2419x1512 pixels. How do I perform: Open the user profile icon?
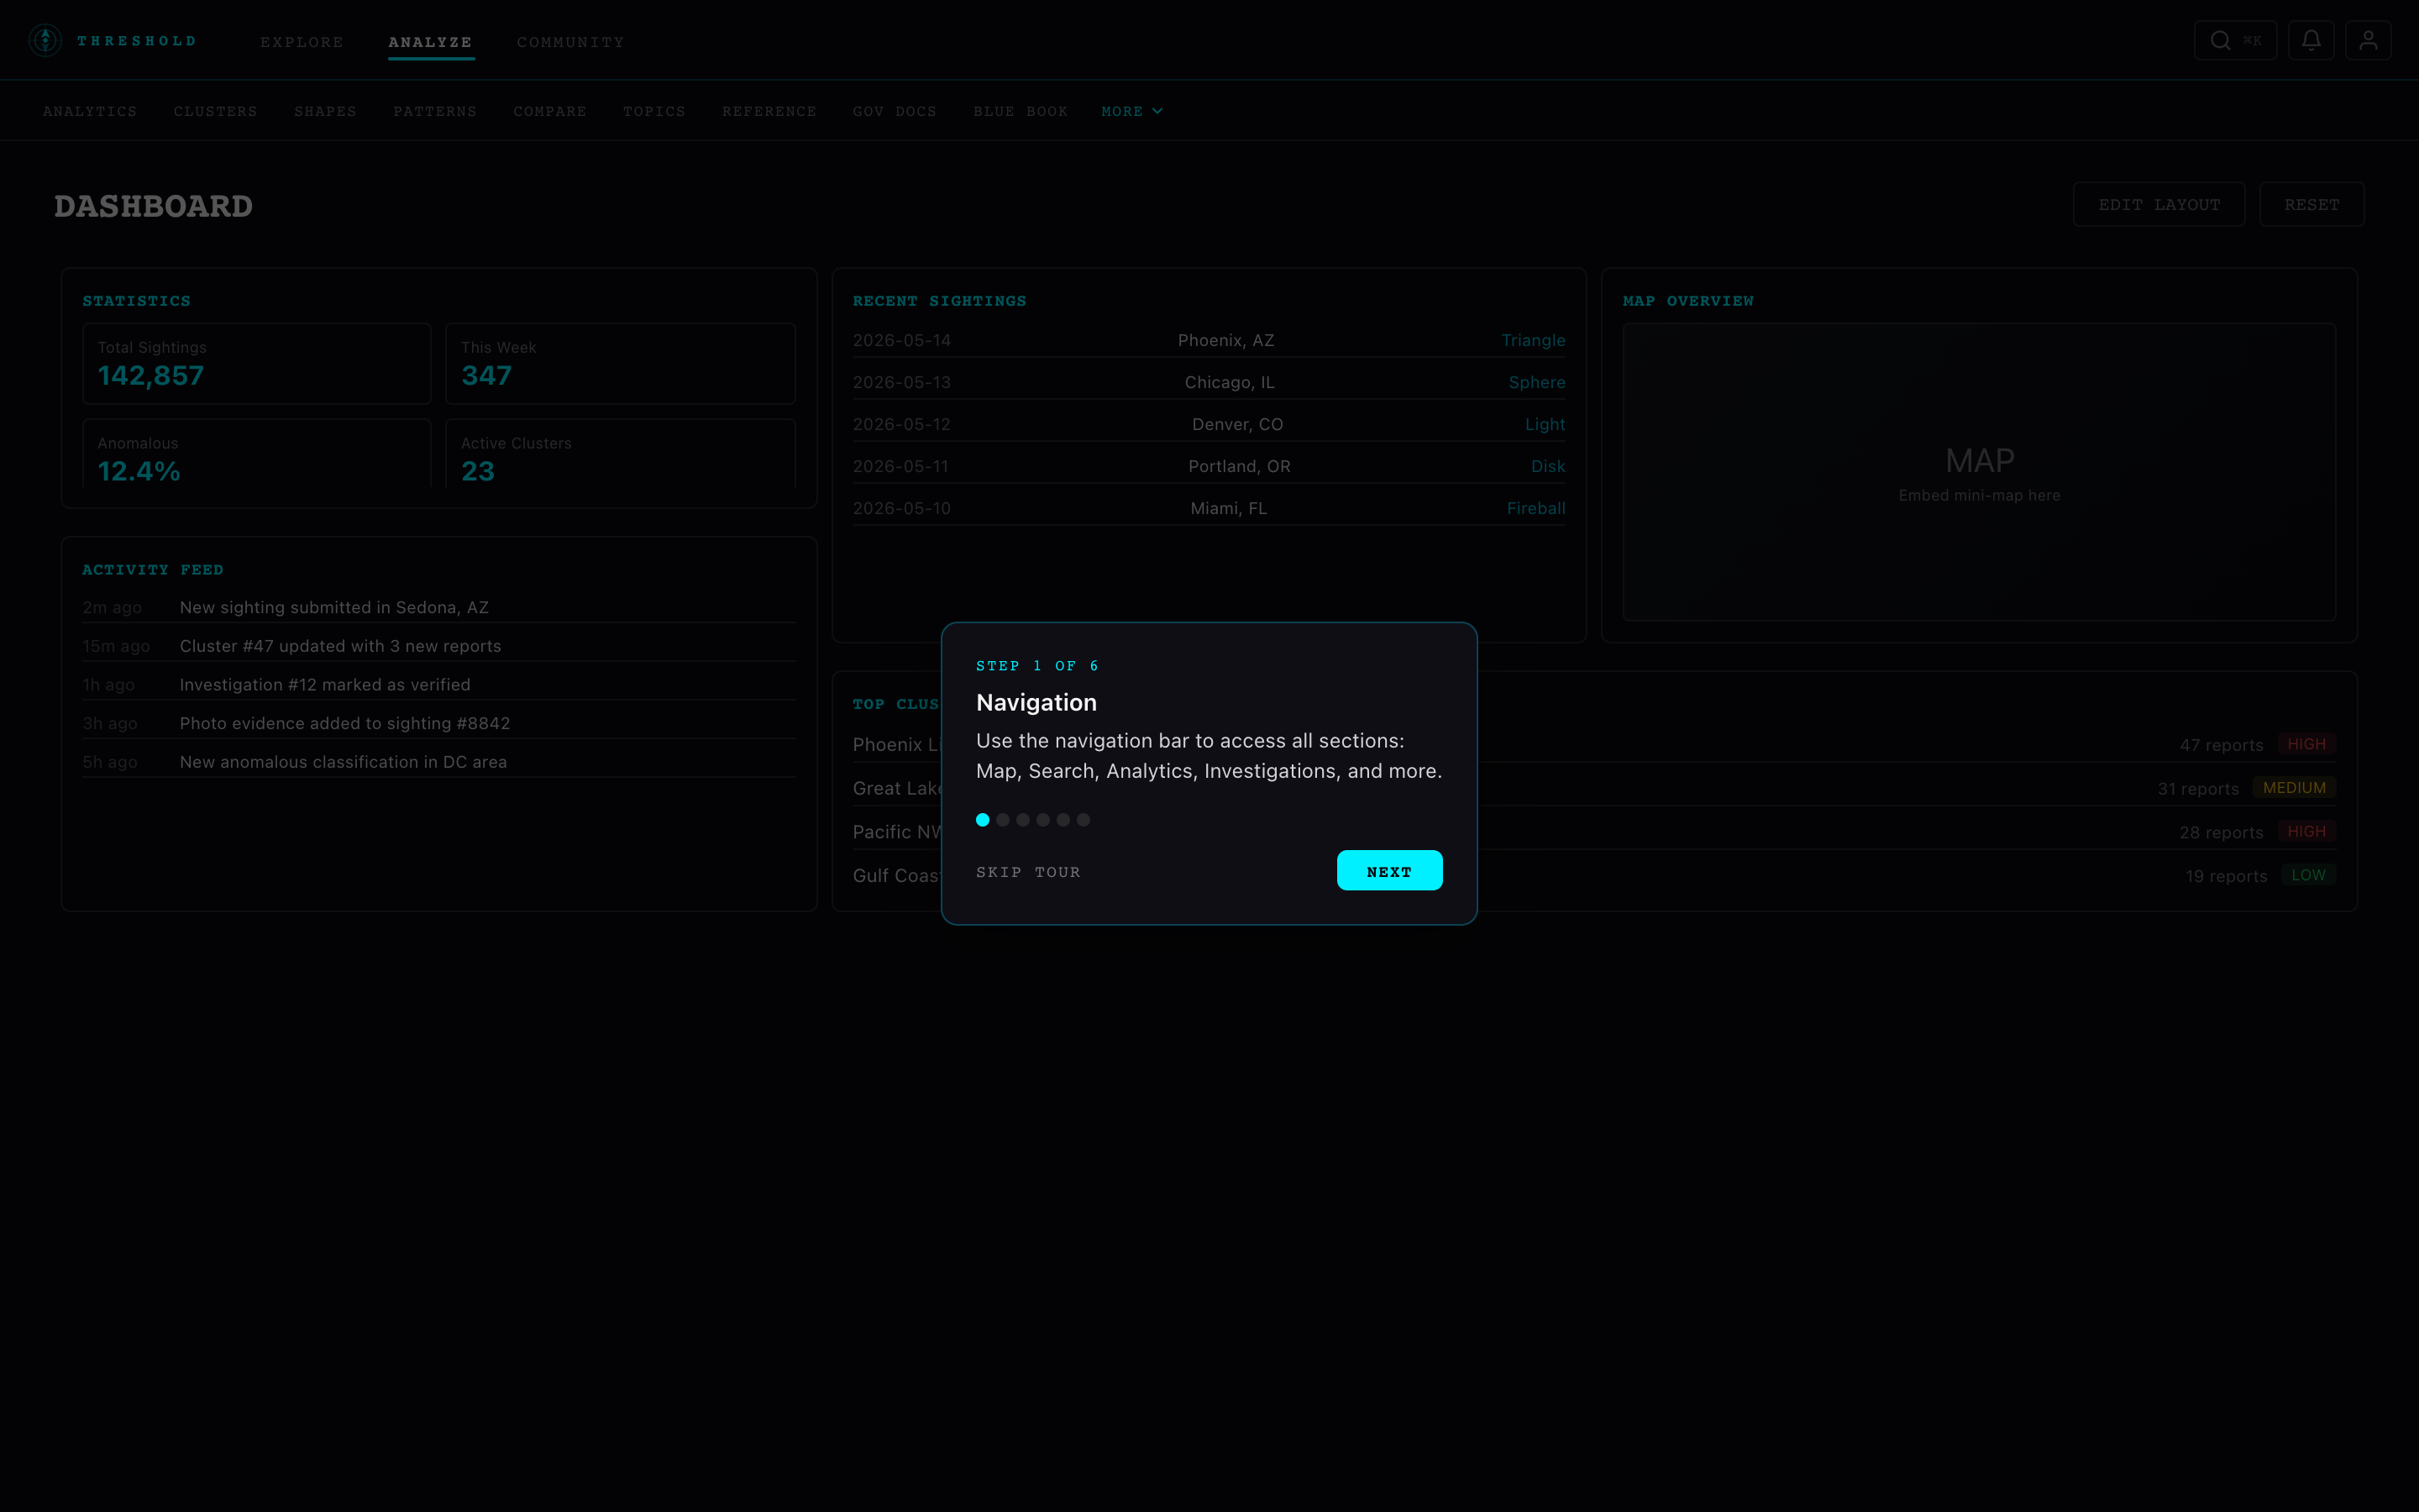pos(2368,40)
